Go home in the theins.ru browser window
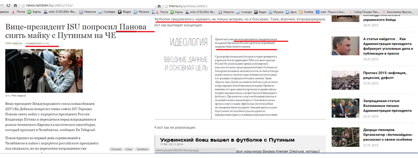Screen dimensions: 418x158 tap(159, 6)
